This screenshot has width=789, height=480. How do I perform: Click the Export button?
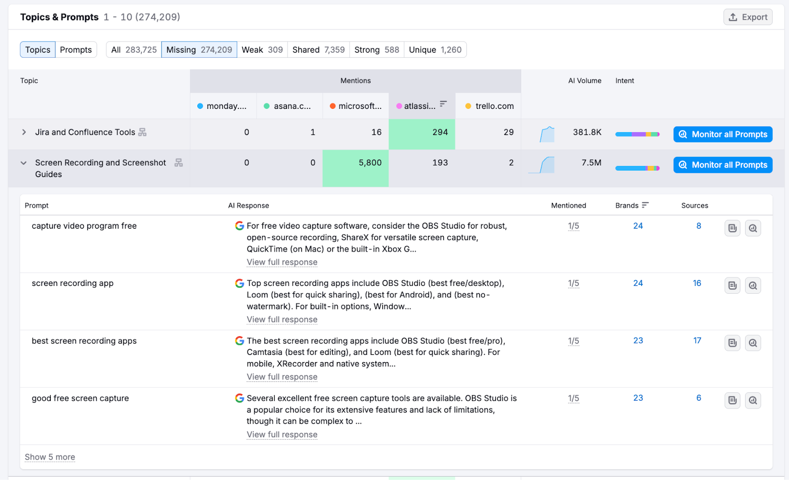tap(748, 17)
